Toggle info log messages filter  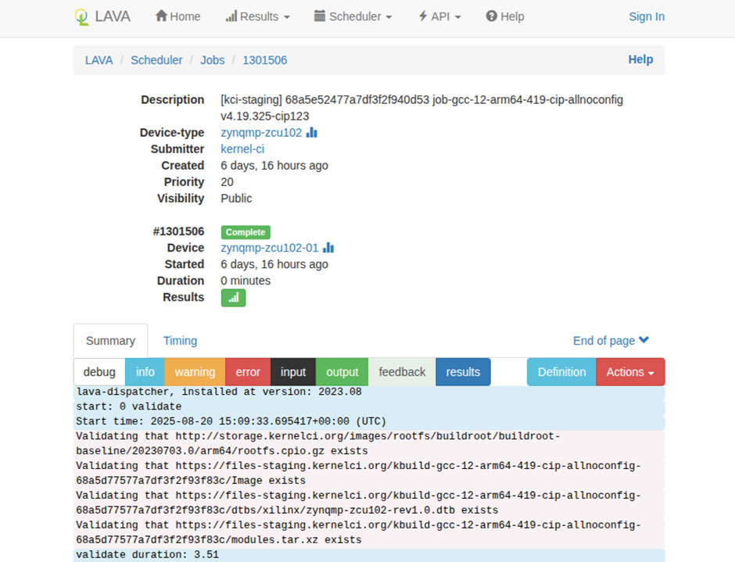coord(145,372)
